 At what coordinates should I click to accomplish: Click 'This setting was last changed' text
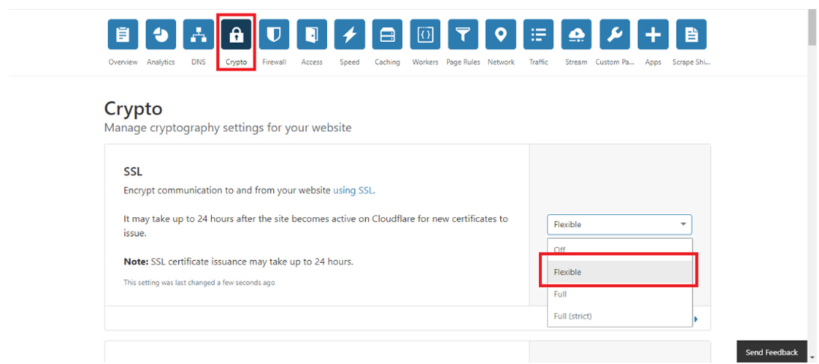[x=199, y=282]
